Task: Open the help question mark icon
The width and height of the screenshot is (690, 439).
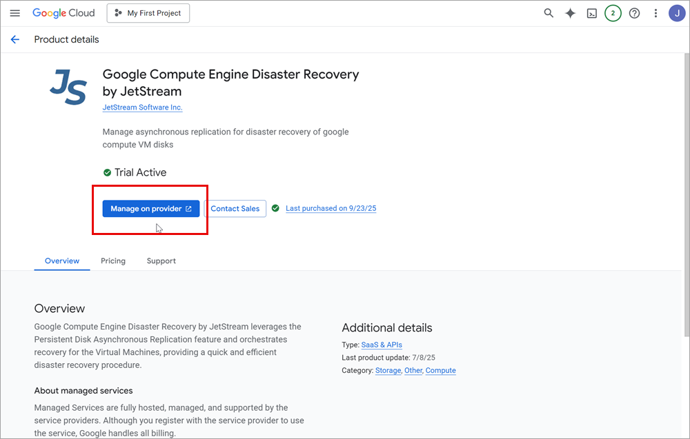Action: 634,13
